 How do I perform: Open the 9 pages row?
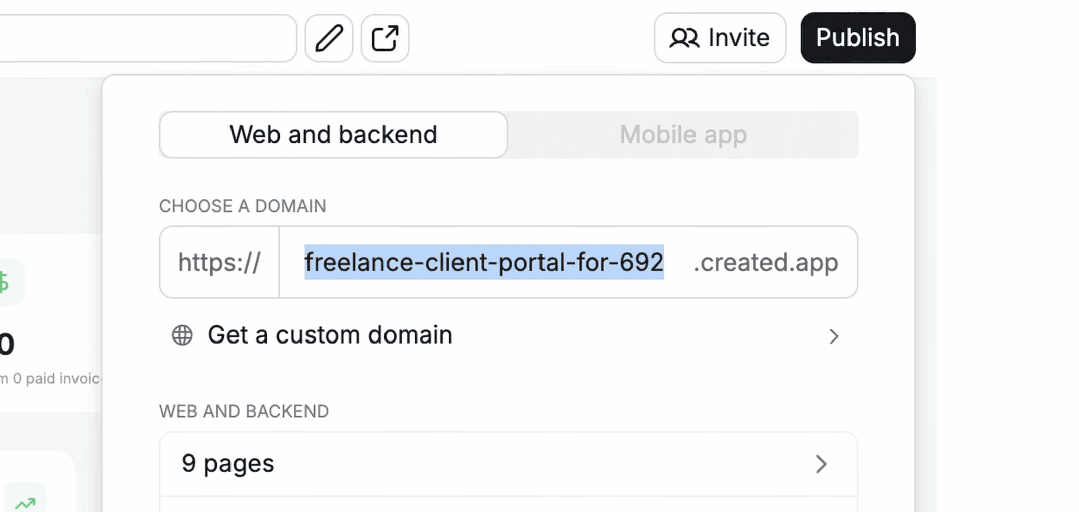[x=508, y=464]
